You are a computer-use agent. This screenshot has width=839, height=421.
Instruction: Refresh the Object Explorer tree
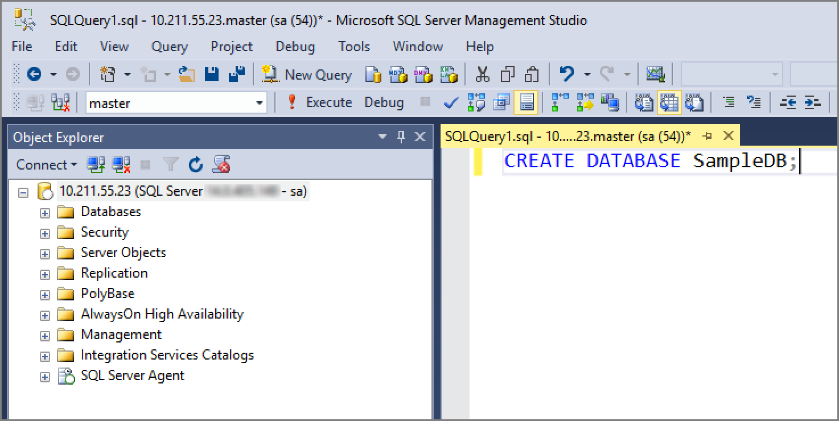(x=195, y=164)
